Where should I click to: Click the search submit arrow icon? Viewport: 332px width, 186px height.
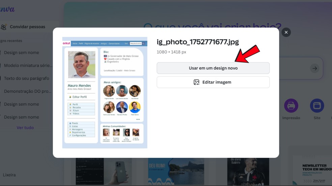(x=315, y=68)
